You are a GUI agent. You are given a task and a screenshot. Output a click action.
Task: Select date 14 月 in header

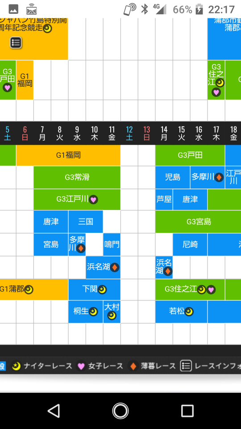click(164, 133)
